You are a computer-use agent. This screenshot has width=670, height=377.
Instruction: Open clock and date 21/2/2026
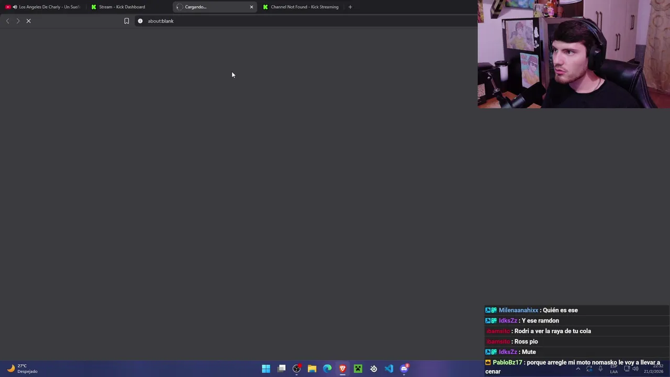(x=654, y=369)
